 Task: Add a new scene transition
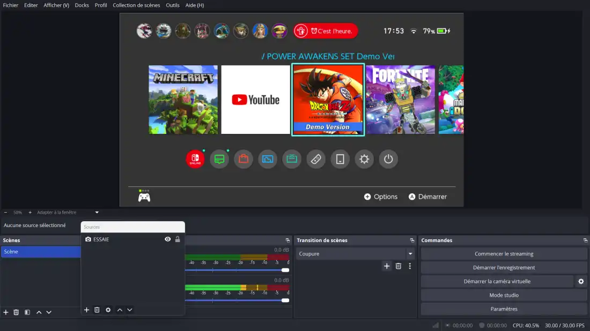387,266
